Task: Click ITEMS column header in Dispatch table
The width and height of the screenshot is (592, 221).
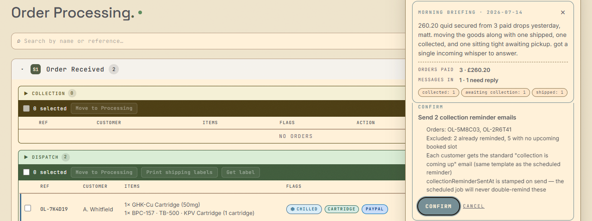Action: point(132,186)
